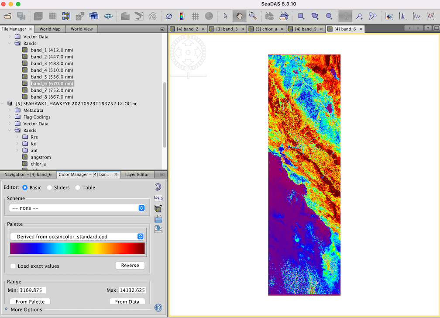
Task: Choose the selection arrow tool
Action: (226, 16)
